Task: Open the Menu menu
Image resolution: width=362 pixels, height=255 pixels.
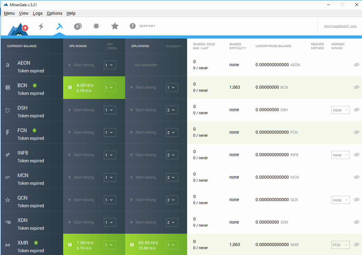Action: pos(9,13)
